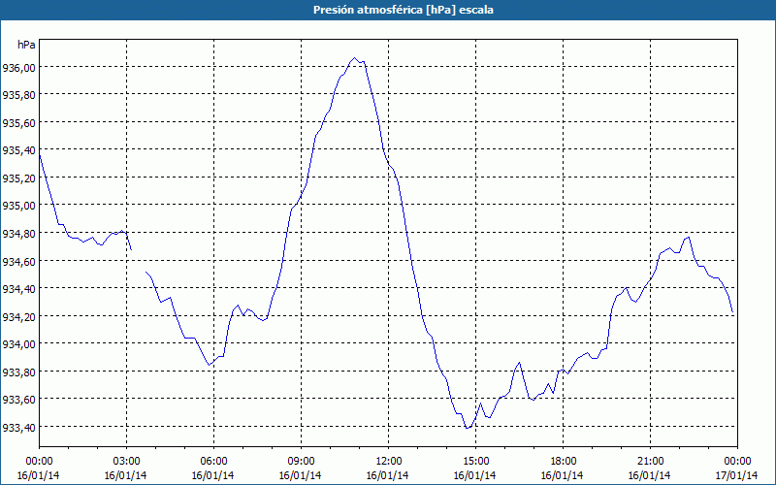Select the 935,80 y-axis label
Viewport: 776px width, 485px height.
tap(18, 94)
